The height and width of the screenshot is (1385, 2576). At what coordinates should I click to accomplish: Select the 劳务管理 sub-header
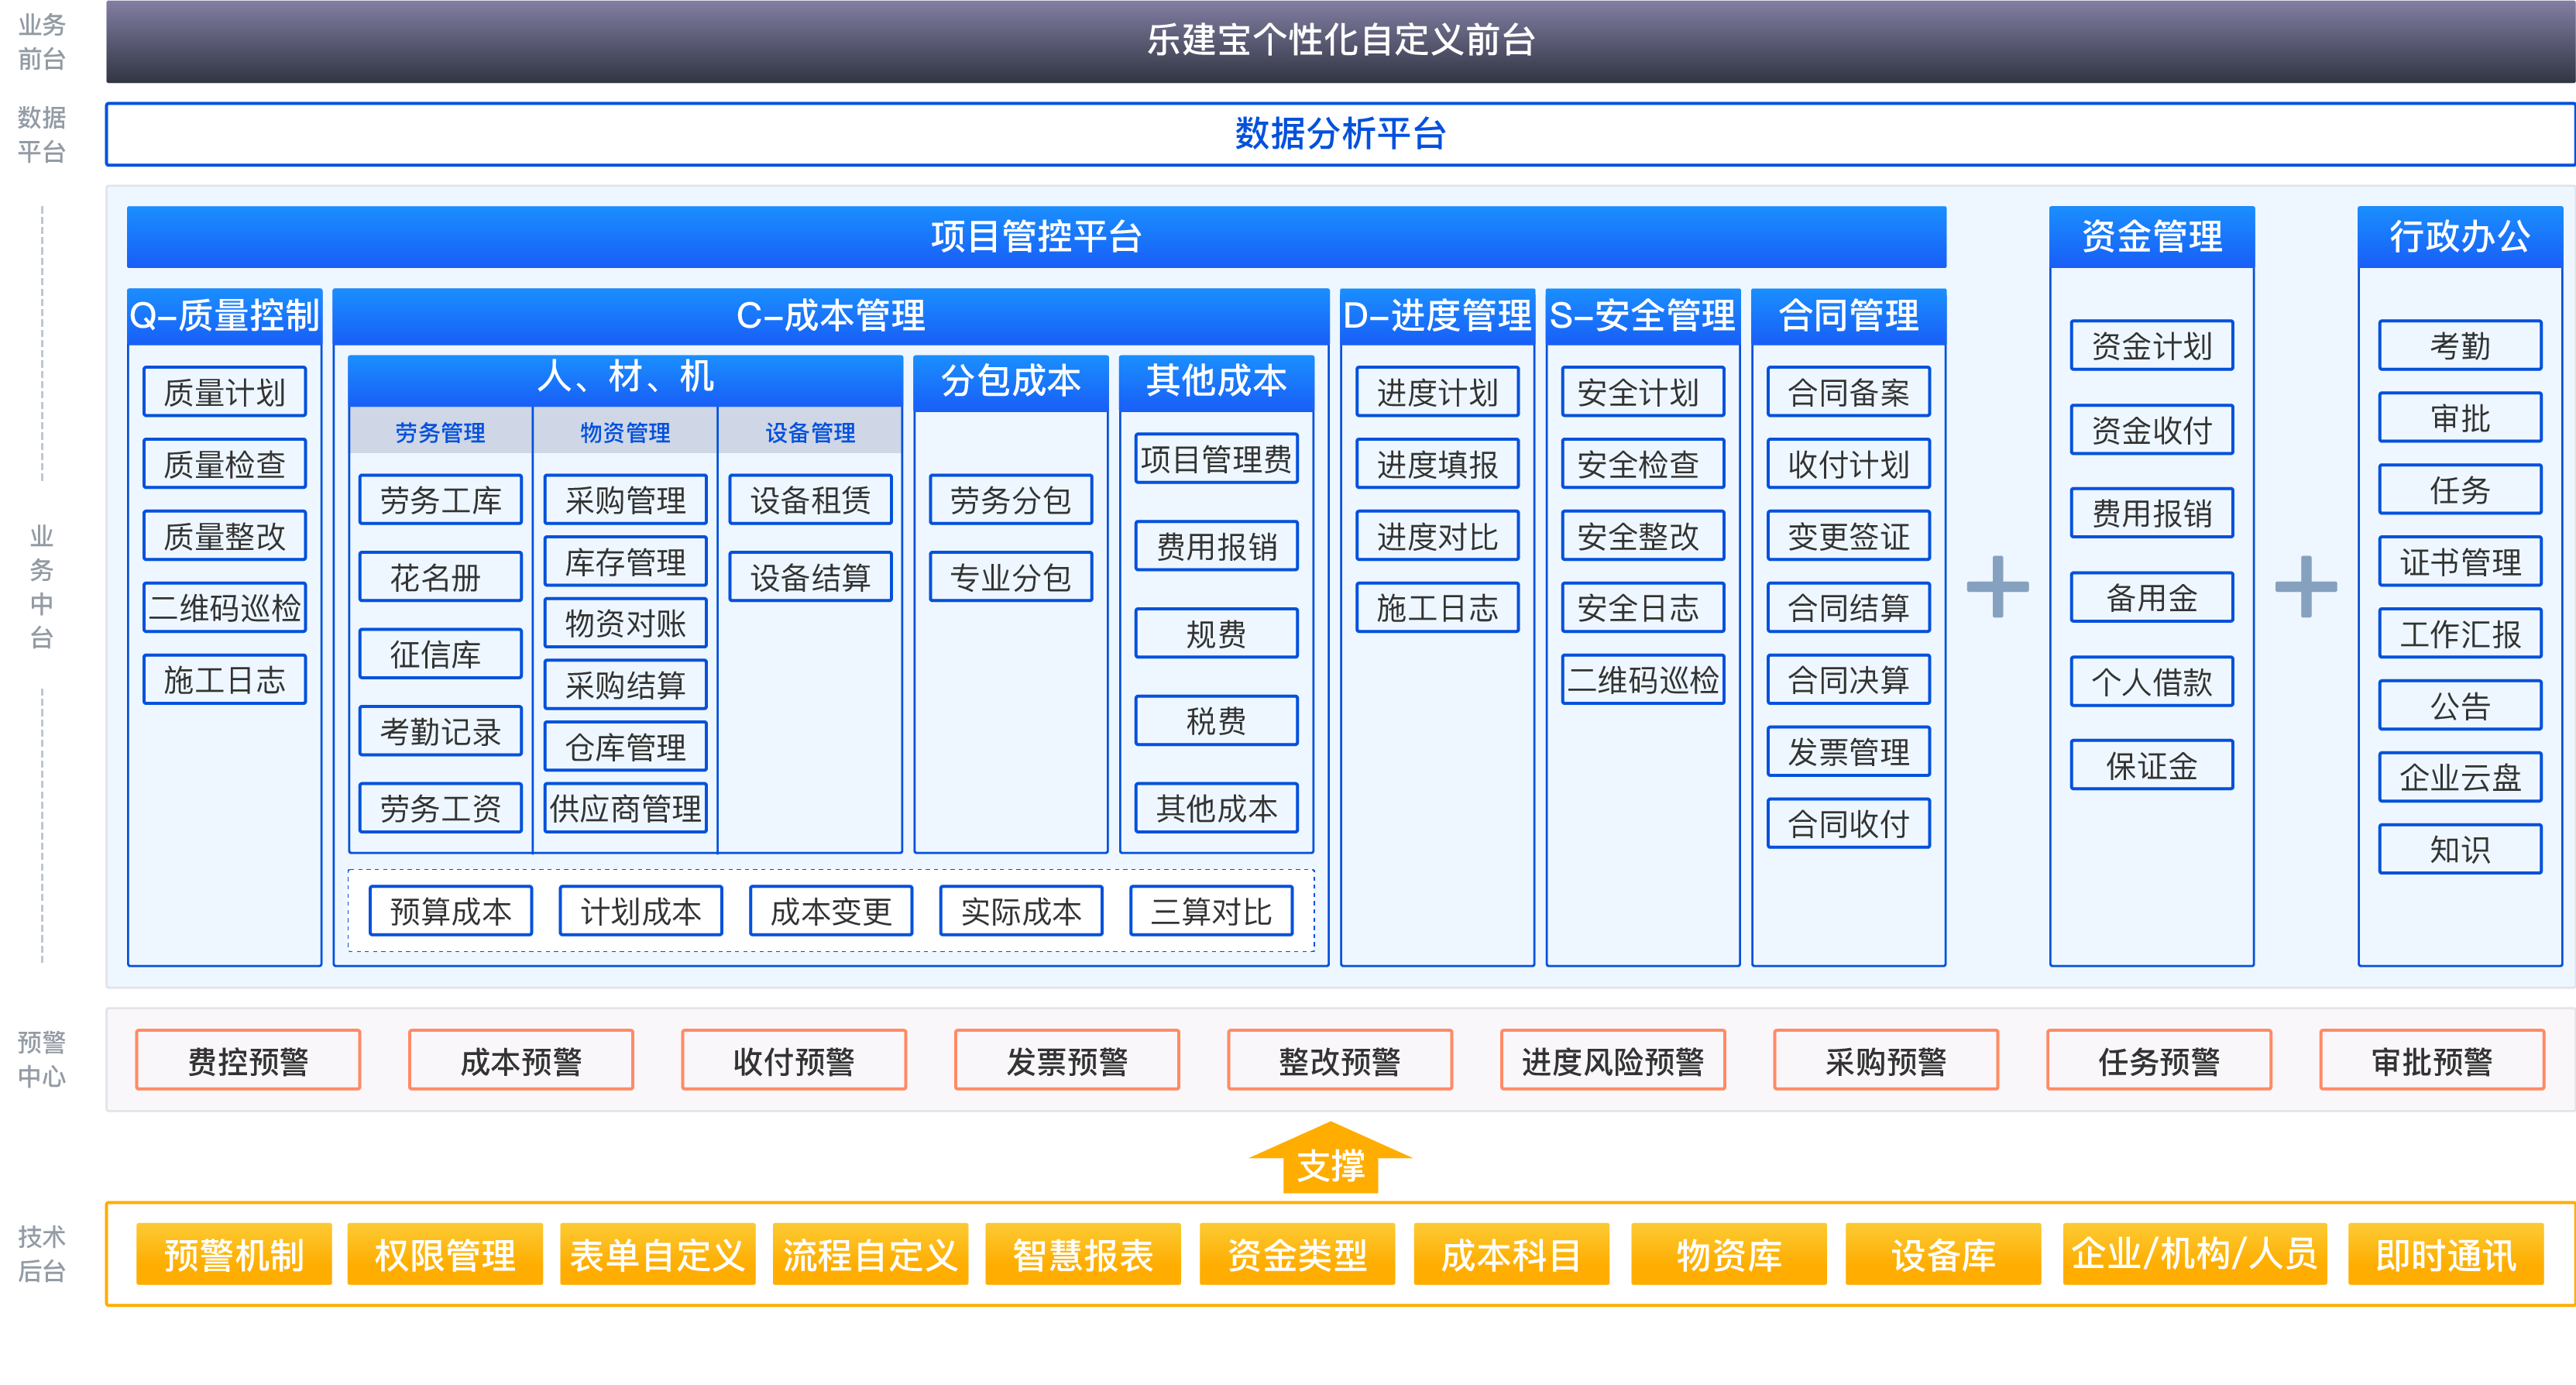coord(440,432)
